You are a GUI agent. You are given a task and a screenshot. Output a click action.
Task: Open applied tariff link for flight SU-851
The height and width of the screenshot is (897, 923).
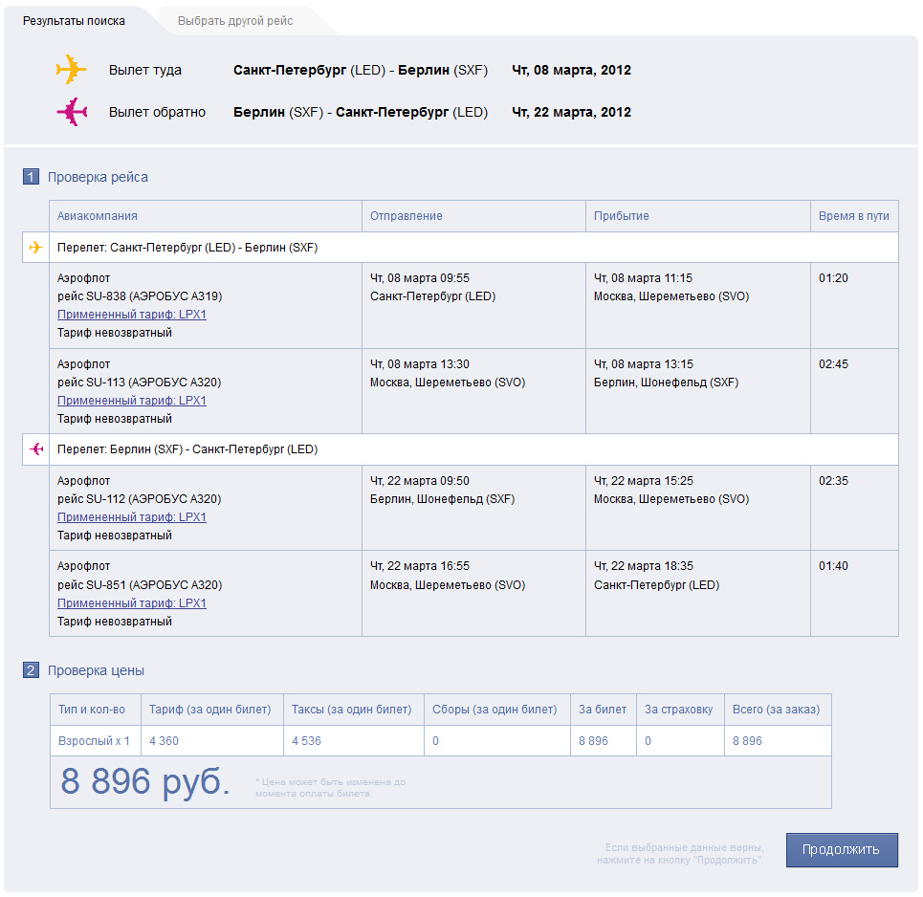tap(132, 603)
